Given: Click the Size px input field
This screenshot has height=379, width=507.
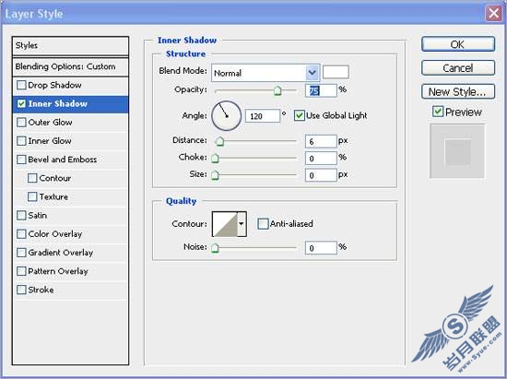Looking at the screenshot, I should [321, 175].
